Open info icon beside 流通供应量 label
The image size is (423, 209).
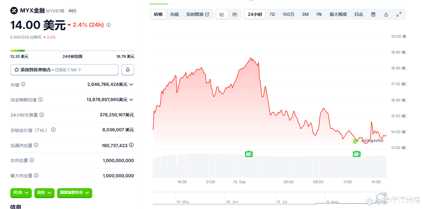[x=36, y=145]
